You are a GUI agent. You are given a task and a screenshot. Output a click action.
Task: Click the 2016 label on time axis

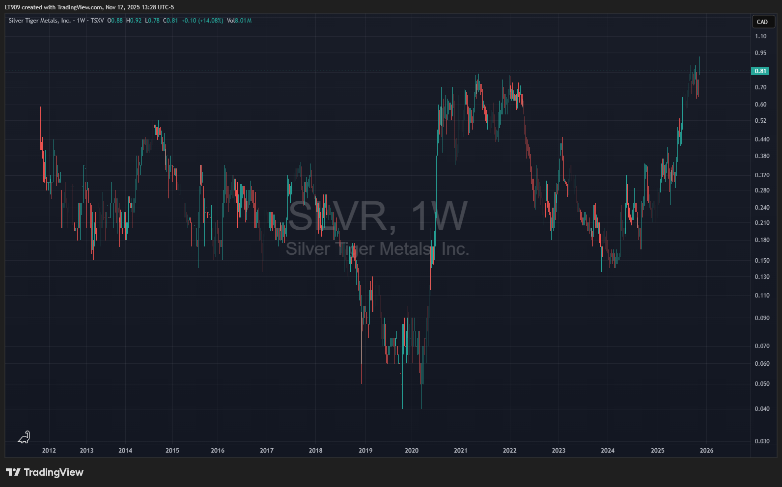point(218,451)
